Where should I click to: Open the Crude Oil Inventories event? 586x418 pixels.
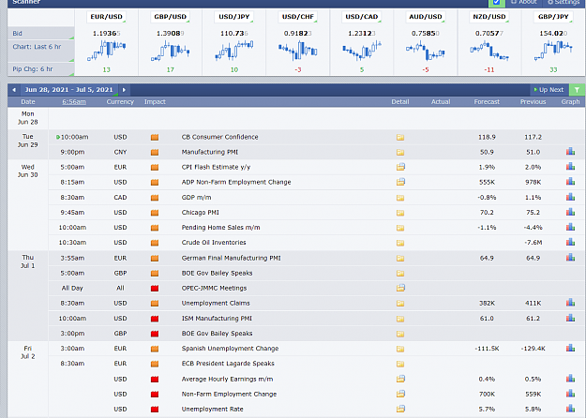coord(214,243)
